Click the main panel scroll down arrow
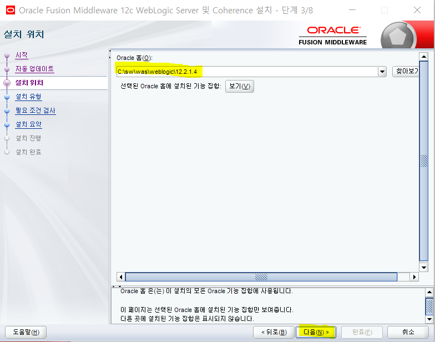 click(424, 268)
